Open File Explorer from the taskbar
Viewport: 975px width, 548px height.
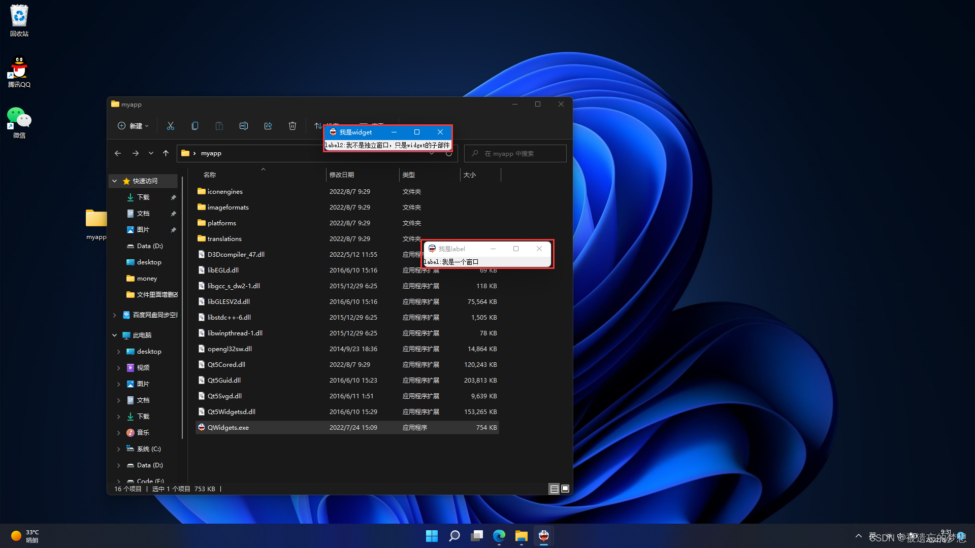point(521,536)
